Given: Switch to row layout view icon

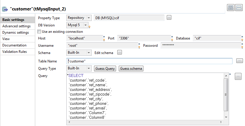Looking at the screenshot, I should point(239,8).
